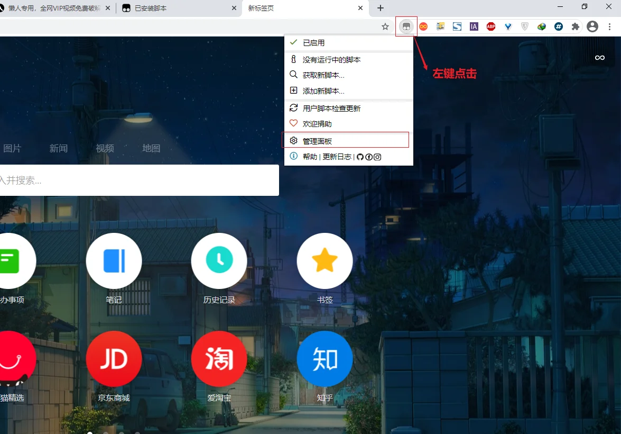
Task: Open the user profile avatar menu
Action: pos(592,26)
